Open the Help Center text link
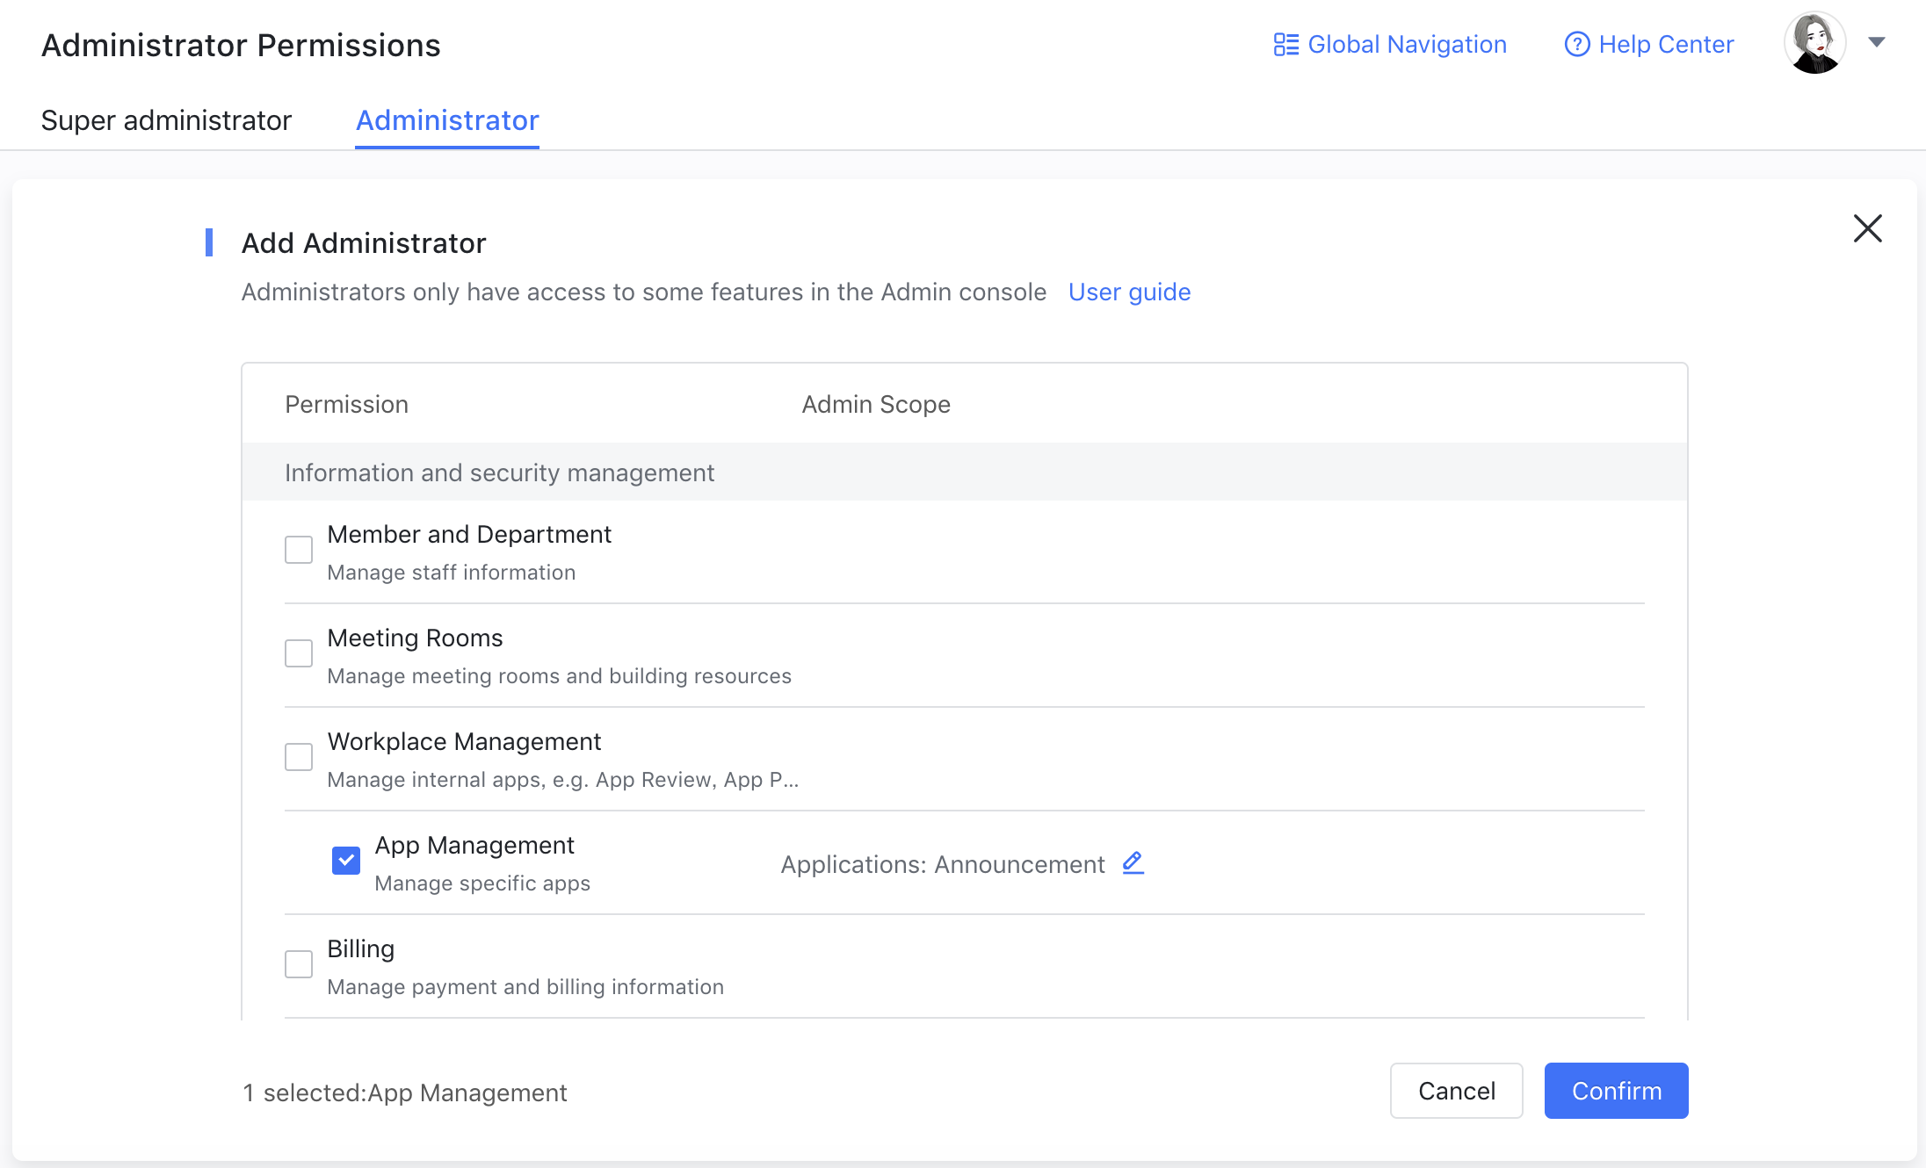Image resolution: width=1926 pixels, height=1168 pixels. tap(1666, 44)
